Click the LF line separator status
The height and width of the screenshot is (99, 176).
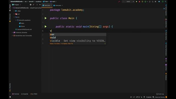click(x=134, y=97)
